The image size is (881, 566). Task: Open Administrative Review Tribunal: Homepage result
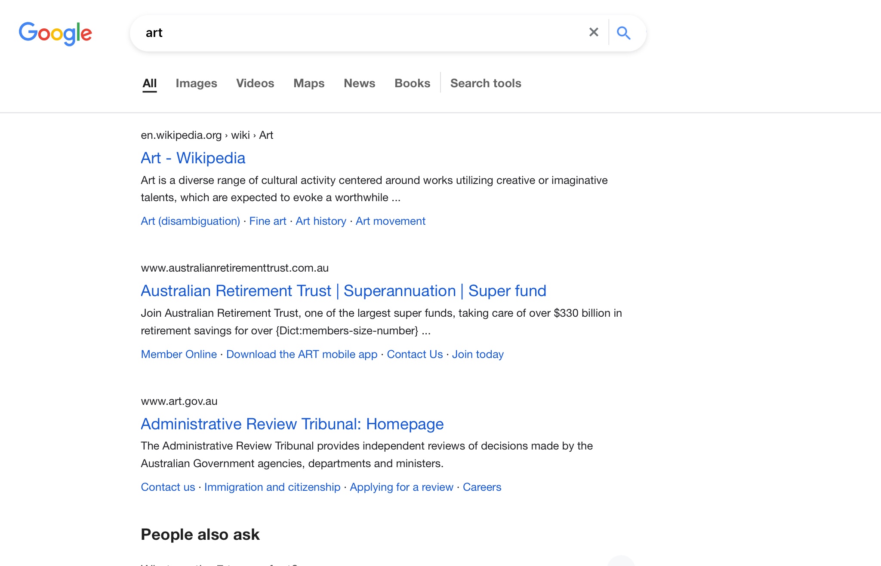[292, 424]
